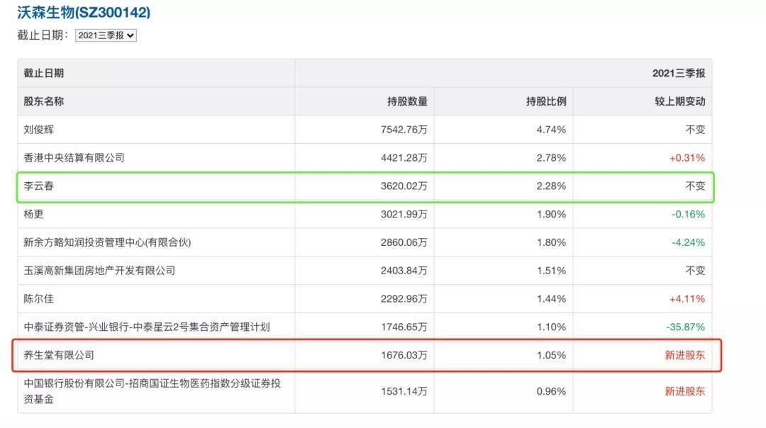
Task: Click 中泰证券资管 asset management plan entry
Action: tap(147, 327)
